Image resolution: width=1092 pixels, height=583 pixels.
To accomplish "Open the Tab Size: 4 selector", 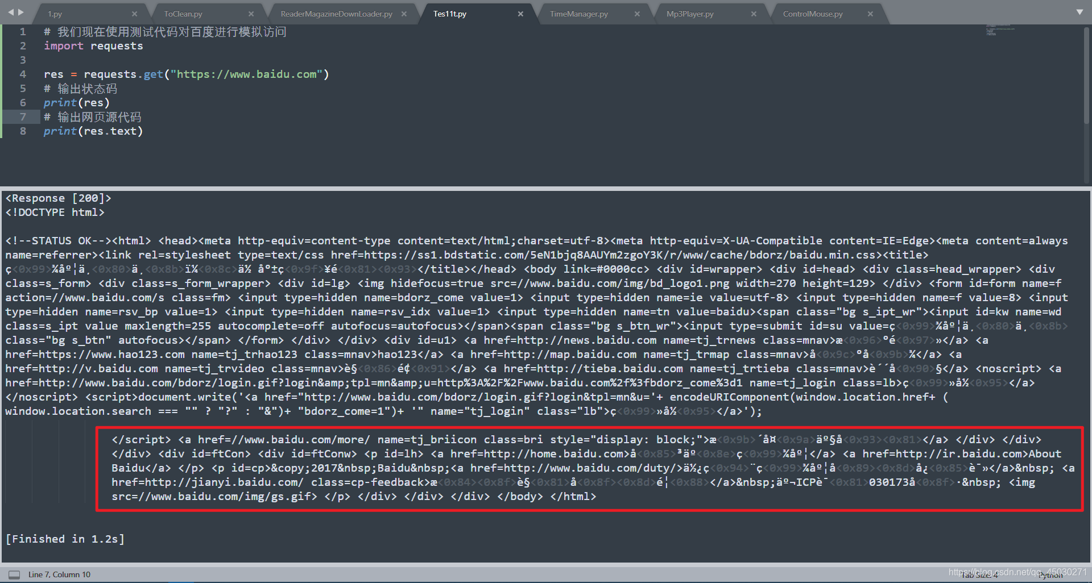I will pyautogui.click(x=979, y=575).
